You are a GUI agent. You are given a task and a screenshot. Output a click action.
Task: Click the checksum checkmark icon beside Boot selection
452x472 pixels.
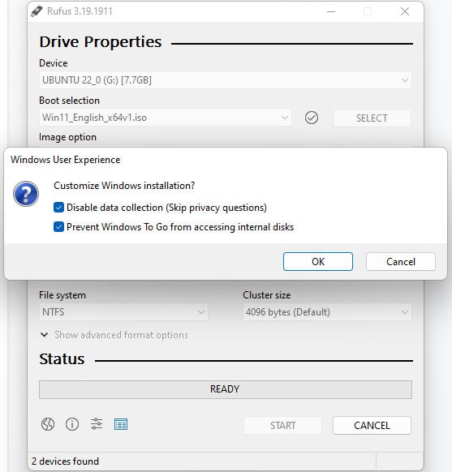312,118
